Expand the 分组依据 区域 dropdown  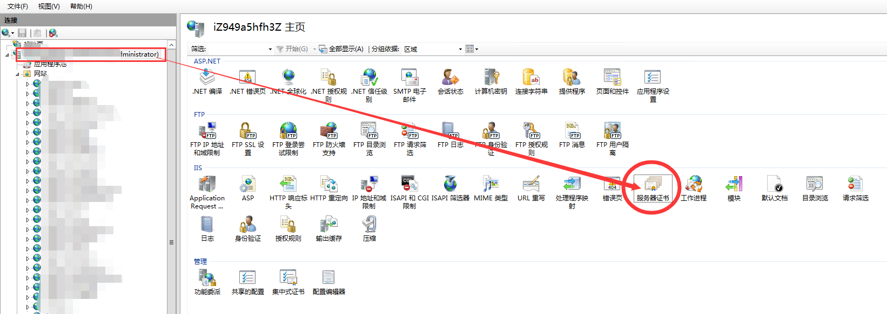click(460, 49)
